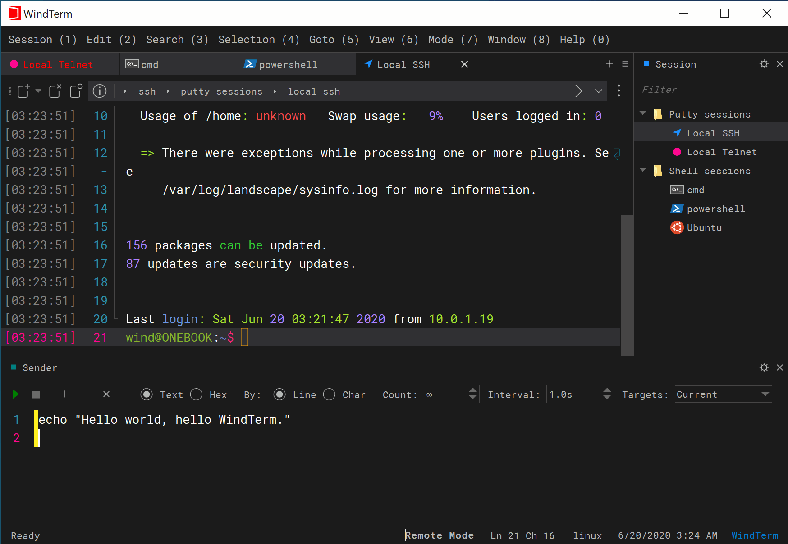Open the session info icon
Viewport: 788px width, 544px height.
point(100,91)
